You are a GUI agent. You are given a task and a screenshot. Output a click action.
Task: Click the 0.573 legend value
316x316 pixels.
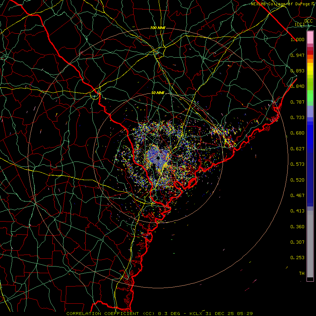(x=297, y=164)
